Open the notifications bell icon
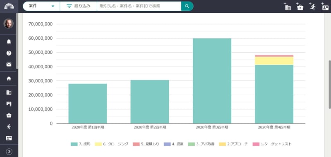The width and height of the screenshot is (331, 157). 9,41
